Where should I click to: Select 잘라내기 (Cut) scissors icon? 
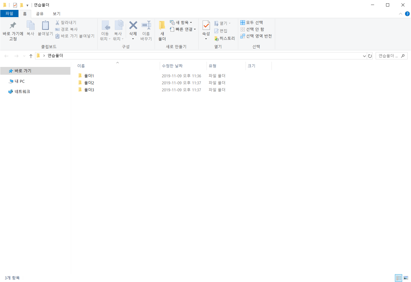57,23
